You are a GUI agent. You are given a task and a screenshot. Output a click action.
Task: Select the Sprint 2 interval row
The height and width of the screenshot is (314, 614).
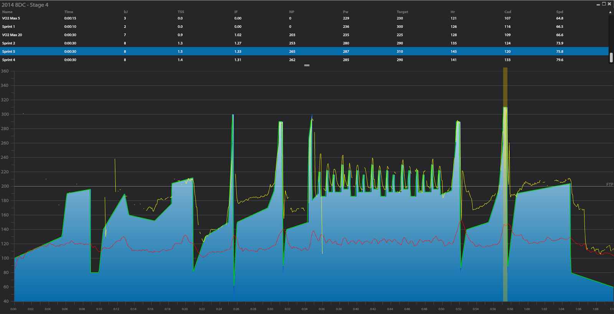coord(304,43)
